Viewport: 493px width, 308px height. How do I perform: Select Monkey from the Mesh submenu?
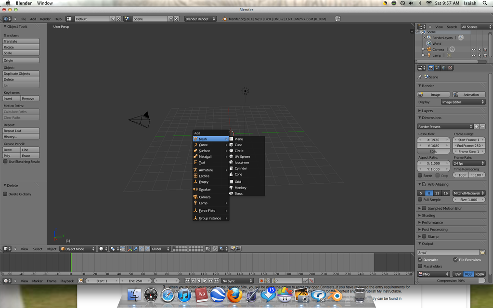coord(240,188)
